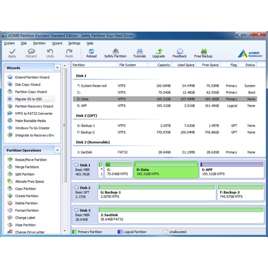Select F: Backup-2 block in disk map
The image size is (268, 268).
click(241, 192)
